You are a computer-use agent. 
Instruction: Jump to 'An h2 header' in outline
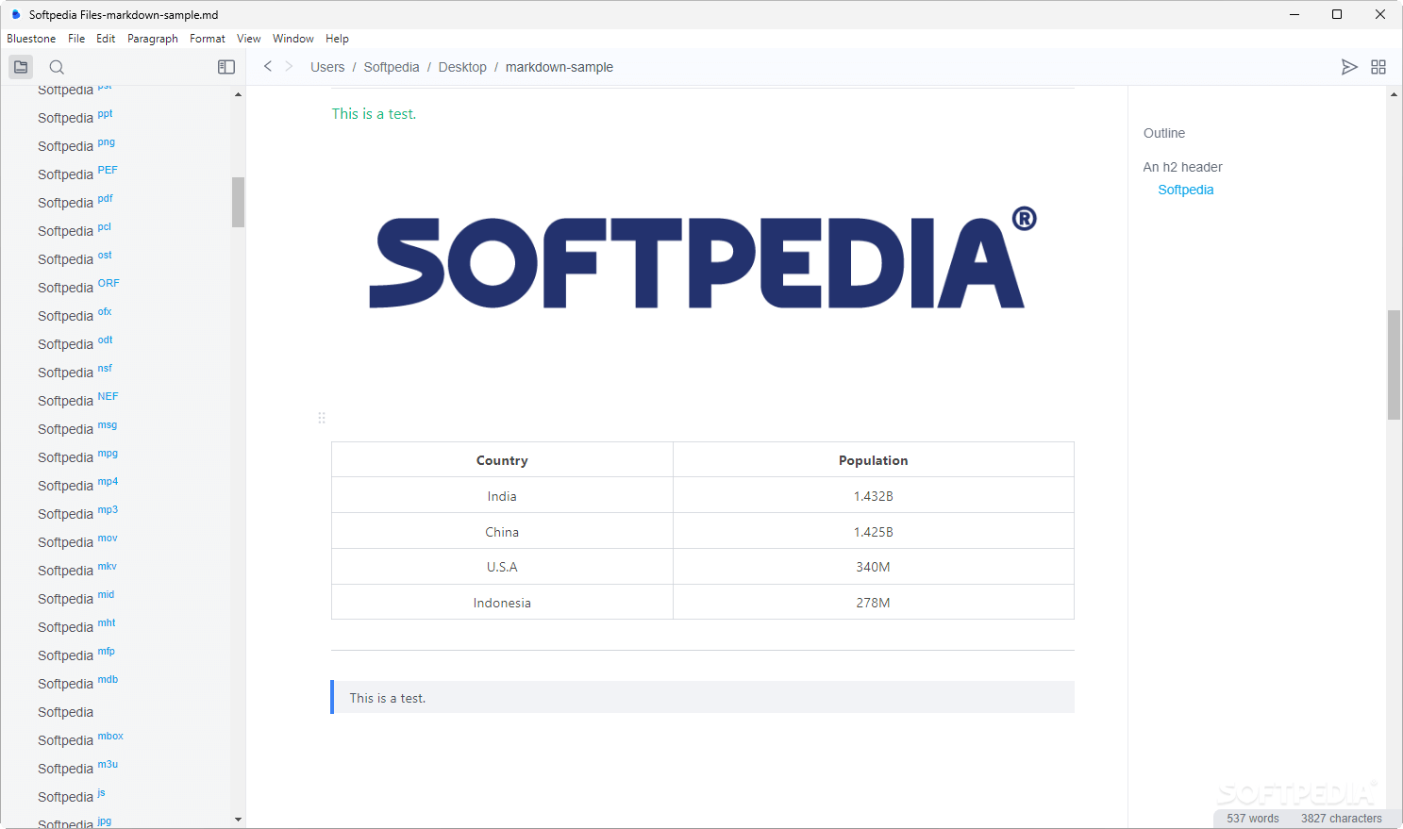(x=1182, y=167)
